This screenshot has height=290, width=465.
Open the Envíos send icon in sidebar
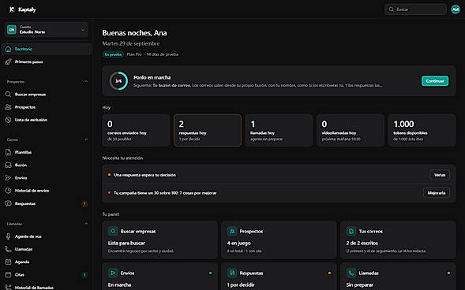pos(9,178)
